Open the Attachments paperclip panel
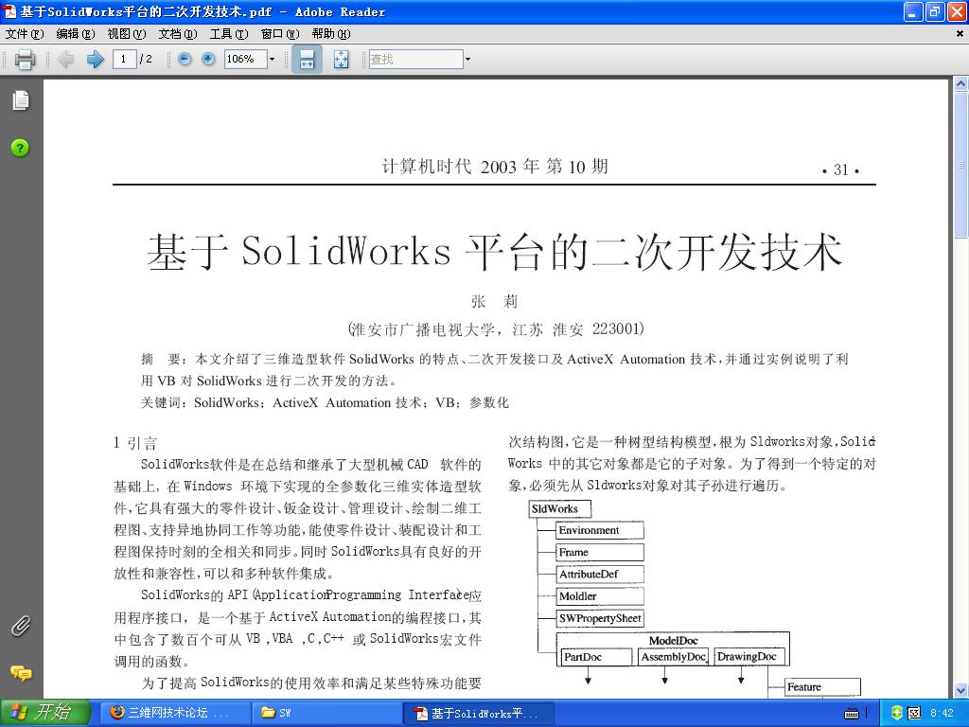This screenshot has width=969, height=727. [x=21, y=626]
